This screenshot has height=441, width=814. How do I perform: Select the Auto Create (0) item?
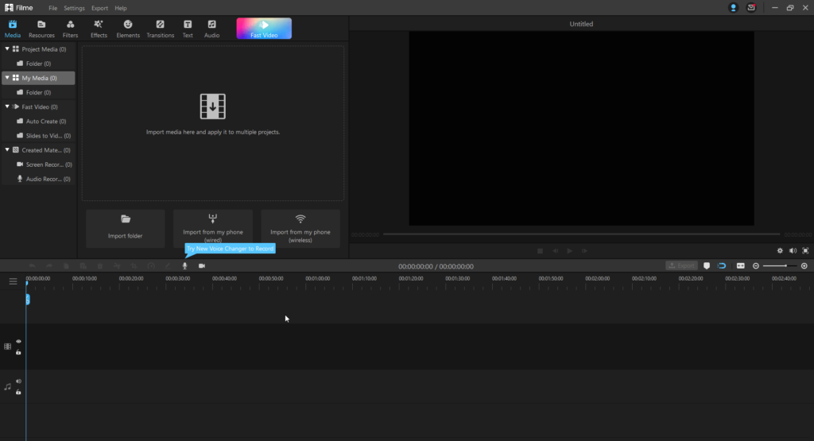click(x=38, y=121)
